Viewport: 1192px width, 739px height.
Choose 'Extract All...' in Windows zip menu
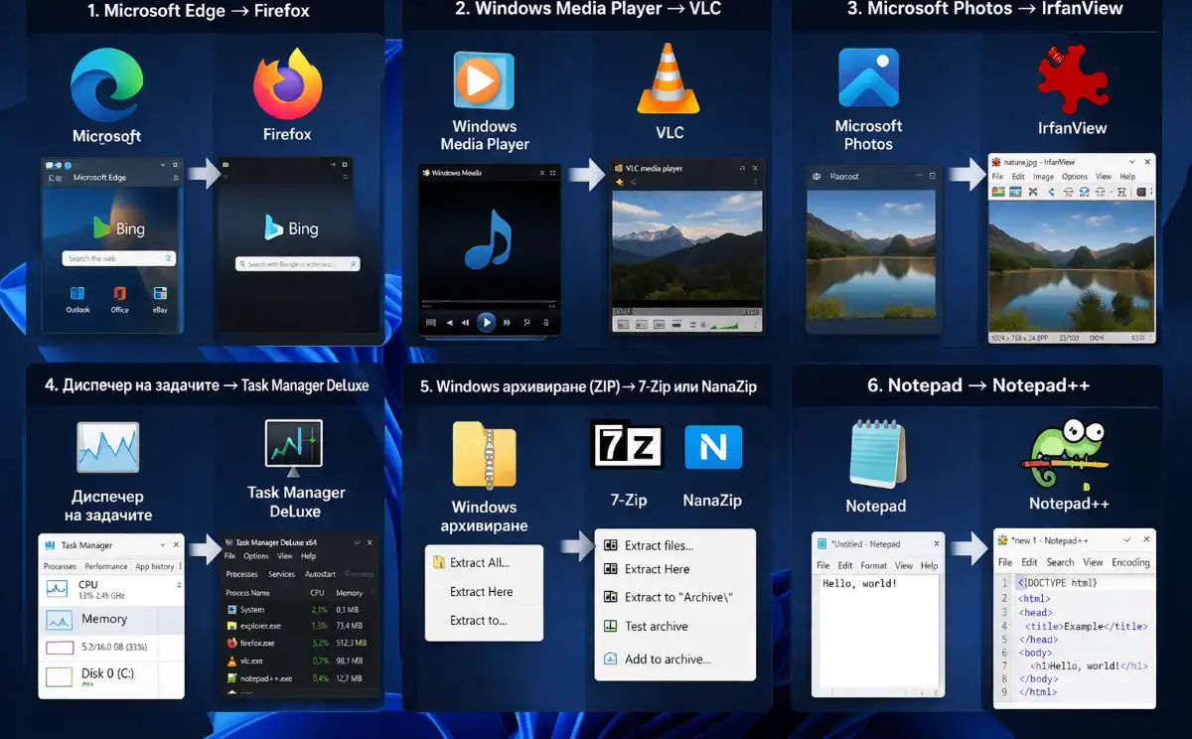[x=484, y=562]
